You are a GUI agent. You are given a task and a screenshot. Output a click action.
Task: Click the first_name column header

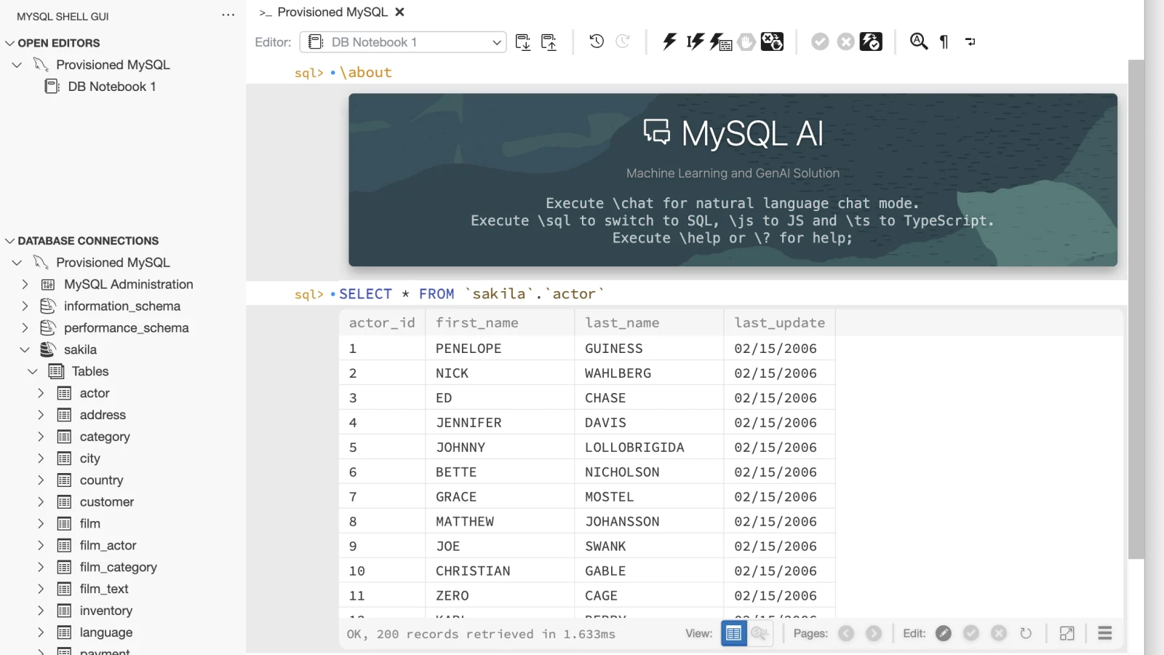pos(500,322)
